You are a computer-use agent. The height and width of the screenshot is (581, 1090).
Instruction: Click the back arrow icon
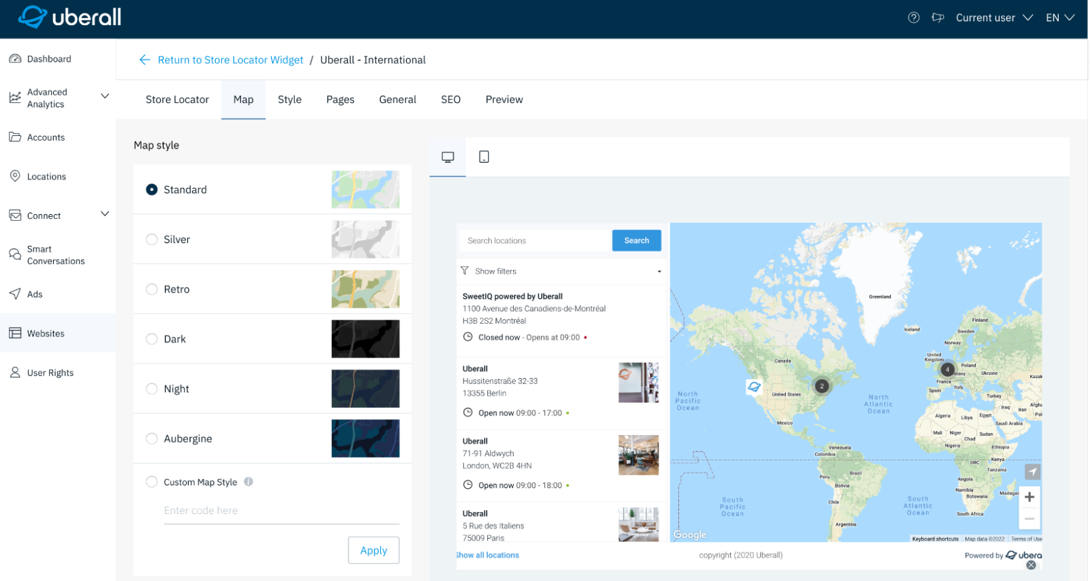[145, 60]
